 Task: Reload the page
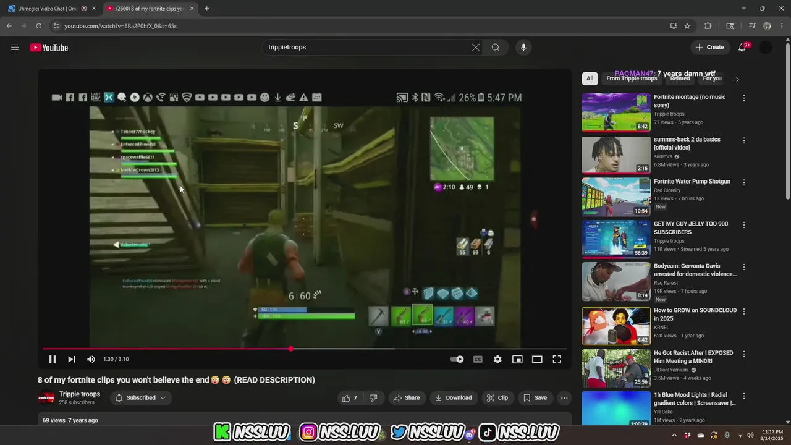click(38, 26)
